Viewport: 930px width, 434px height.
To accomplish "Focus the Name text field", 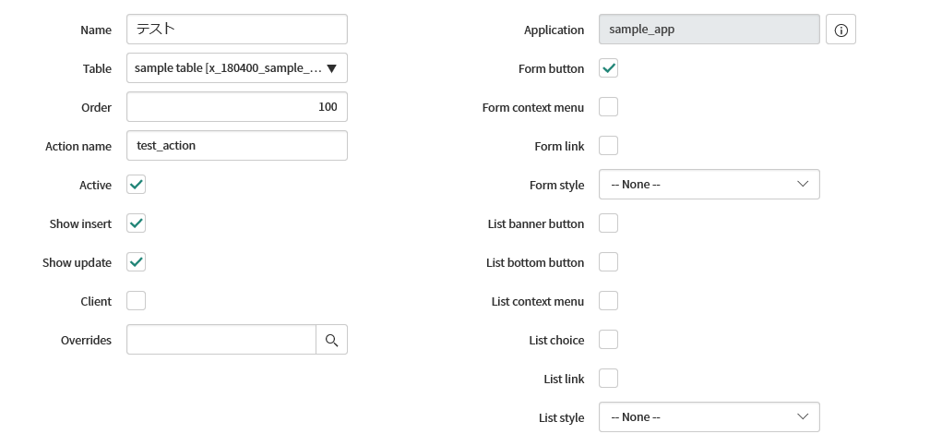I will point(236,30).
